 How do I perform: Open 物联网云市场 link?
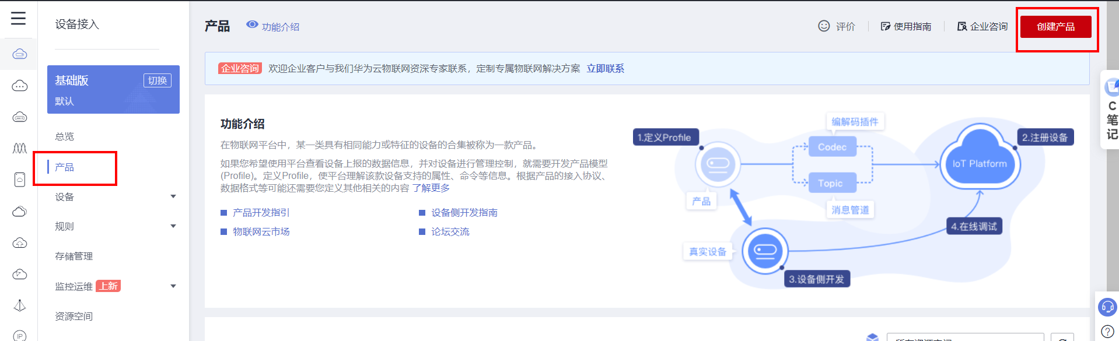261,232
